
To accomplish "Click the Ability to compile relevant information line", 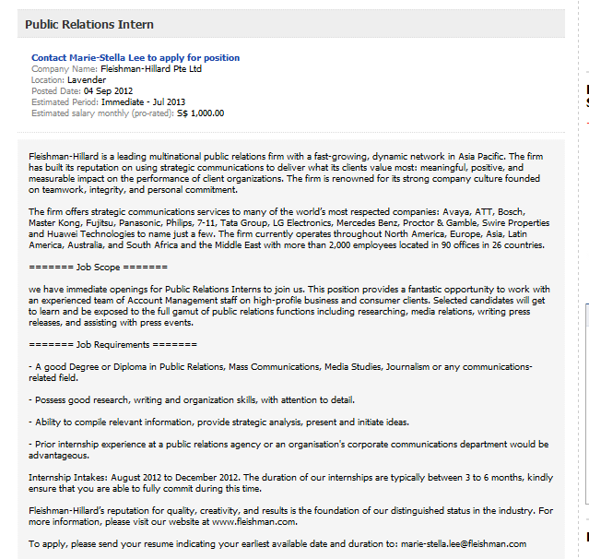I will click(218, 422).
